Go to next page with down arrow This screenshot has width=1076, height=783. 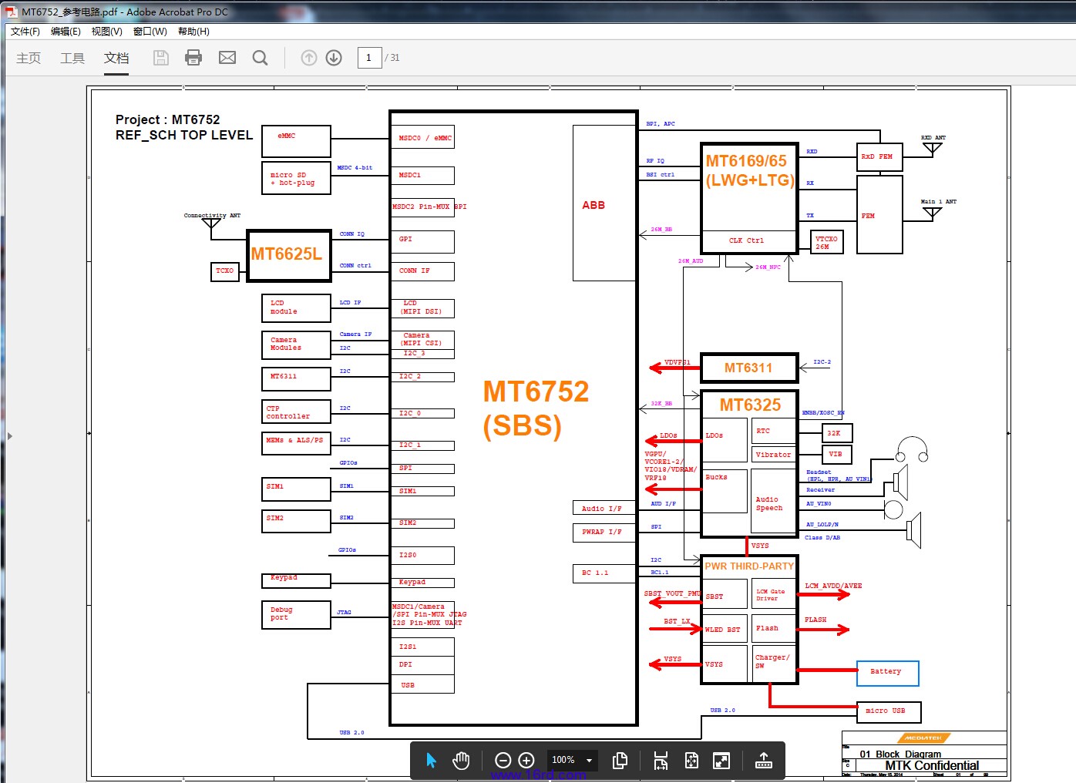[x=334, y=58]
